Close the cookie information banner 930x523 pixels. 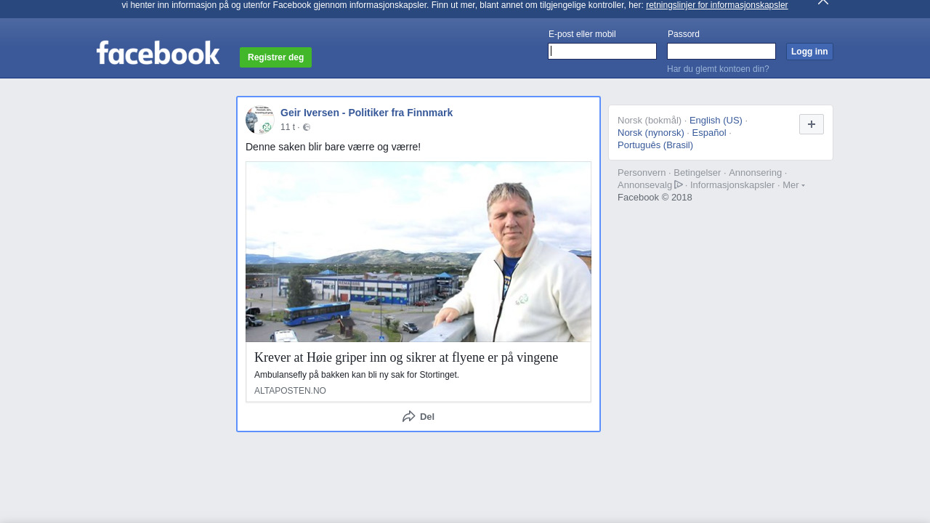[822, 2]
